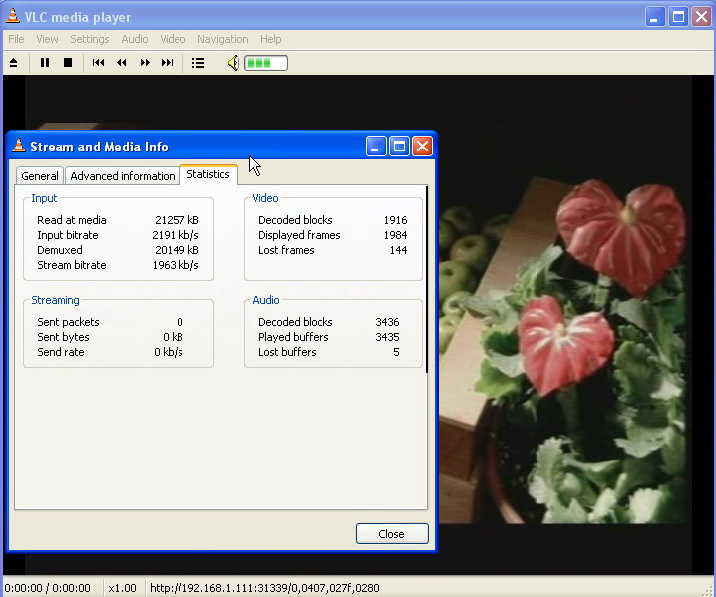Select the Statistics tab
716x597 pixels.
[x=208, y=174]
